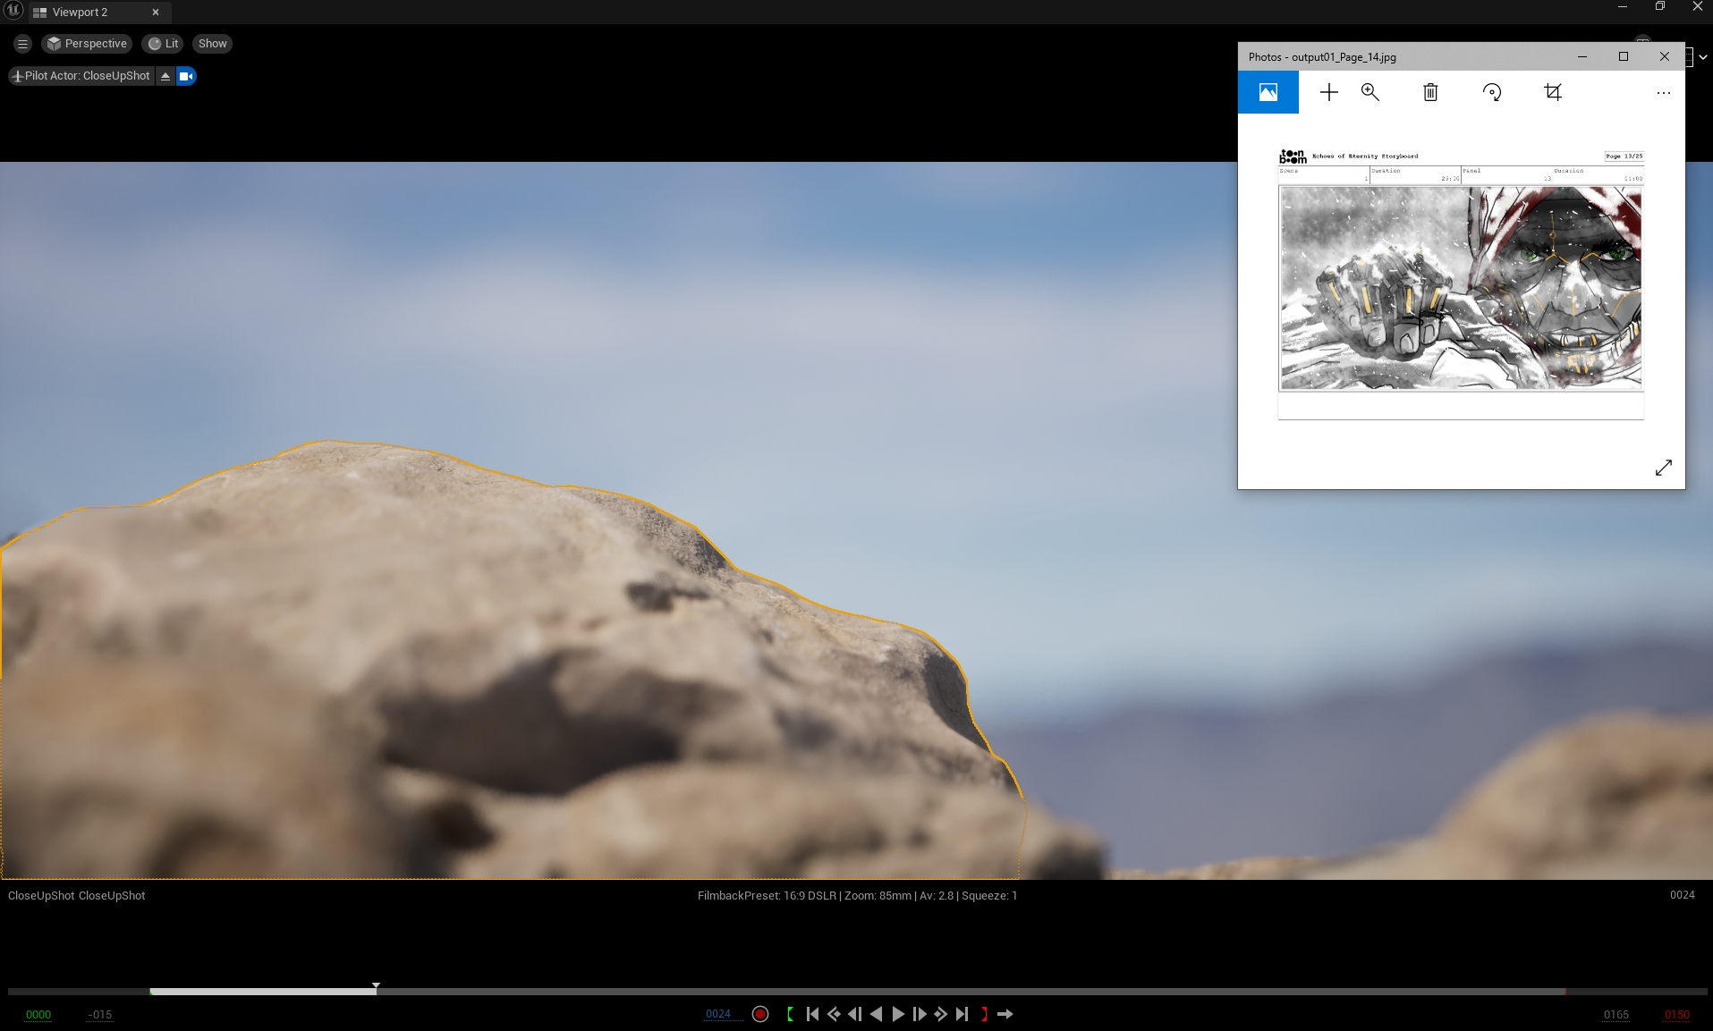Click the playhead marker on the timeline

(376, 986)
